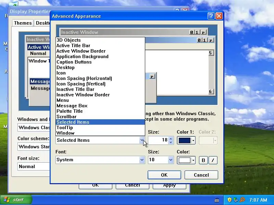This screenshot has height=205, width=274.
Task: Click Apply in Display Properties window
Action: coord(169,186)
